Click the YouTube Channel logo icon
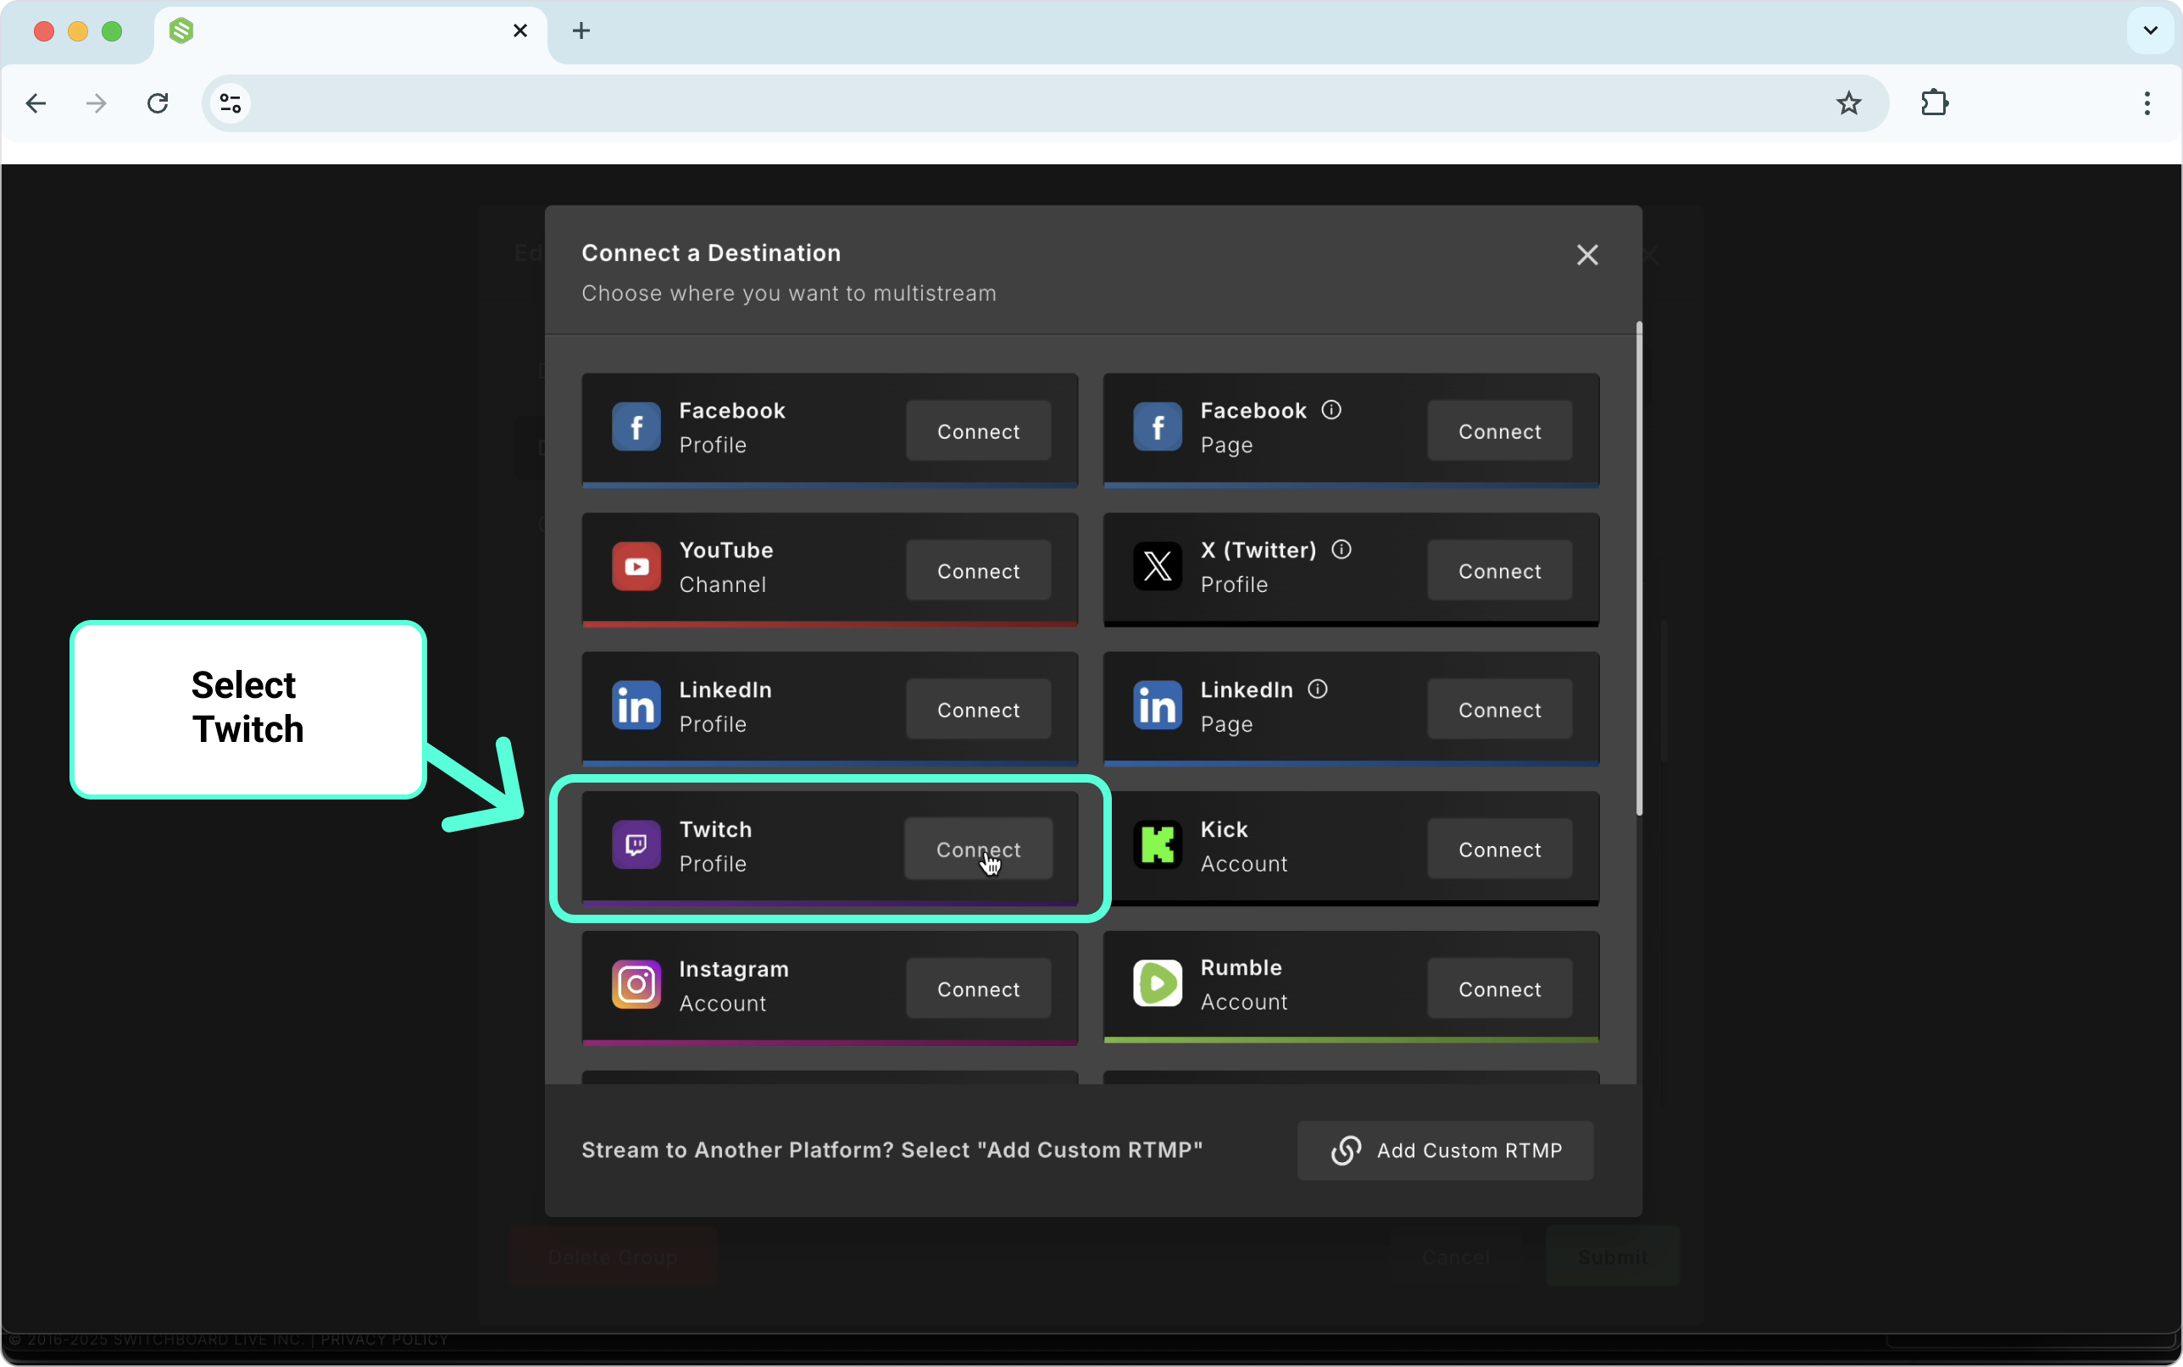 pos(636,567)
